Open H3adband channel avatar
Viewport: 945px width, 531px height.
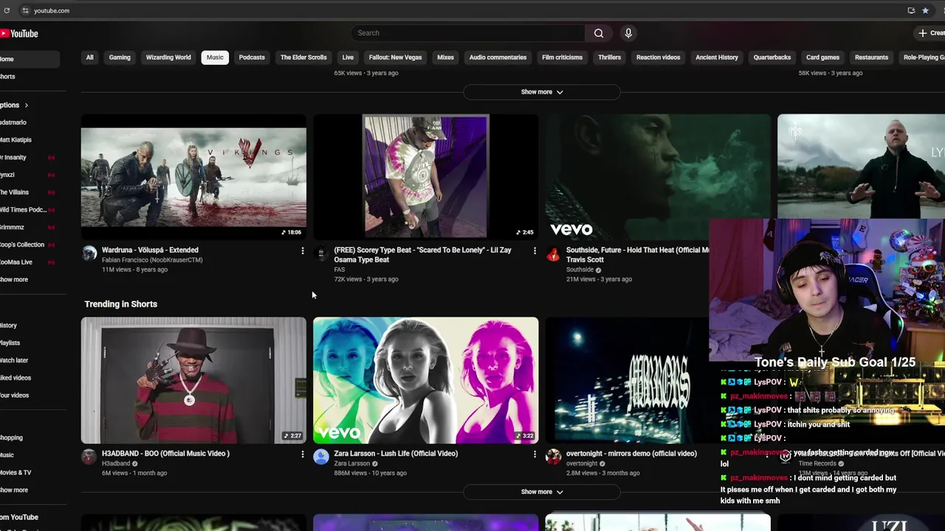[89, 457]
